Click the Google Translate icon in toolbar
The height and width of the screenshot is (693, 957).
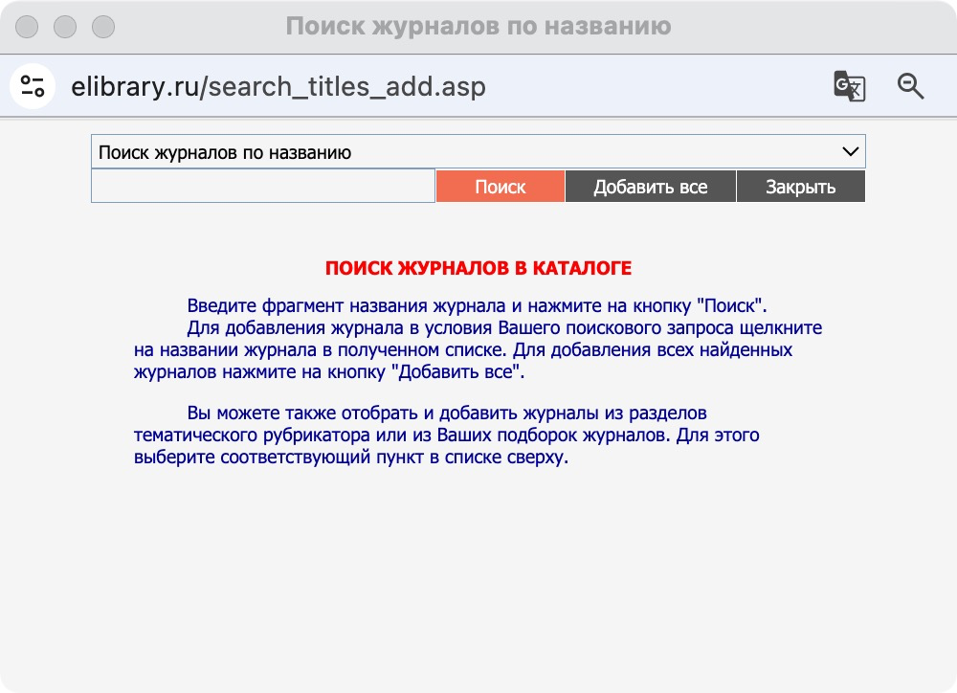pos(848,86)
